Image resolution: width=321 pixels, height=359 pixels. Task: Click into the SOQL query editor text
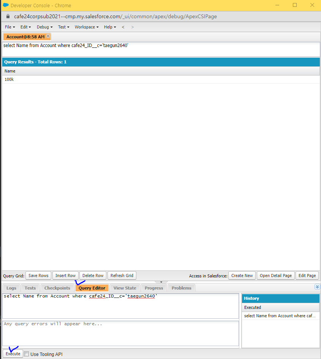click(120, 306)
